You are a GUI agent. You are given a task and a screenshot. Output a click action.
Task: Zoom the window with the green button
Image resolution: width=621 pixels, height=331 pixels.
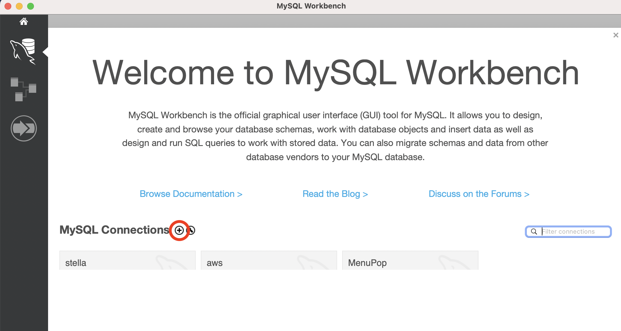[31, 6]
